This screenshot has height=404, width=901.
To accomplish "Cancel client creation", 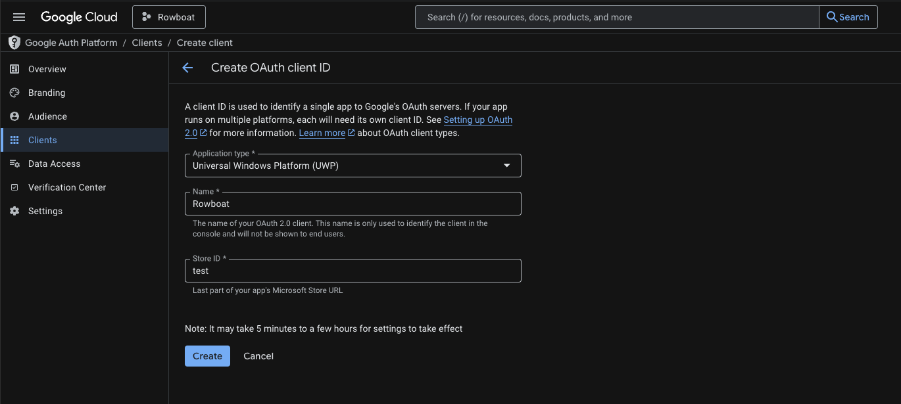I will [258, 355].
